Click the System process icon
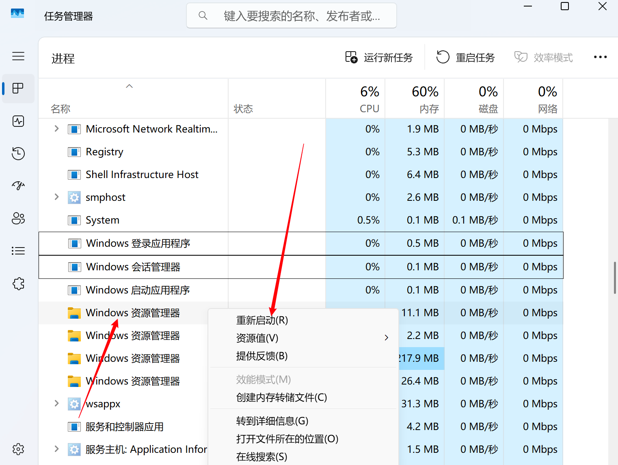The height and width of the screenshot is (465, 618). 74,220
